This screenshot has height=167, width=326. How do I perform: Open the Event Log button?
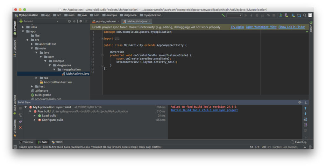coord(299,142)
